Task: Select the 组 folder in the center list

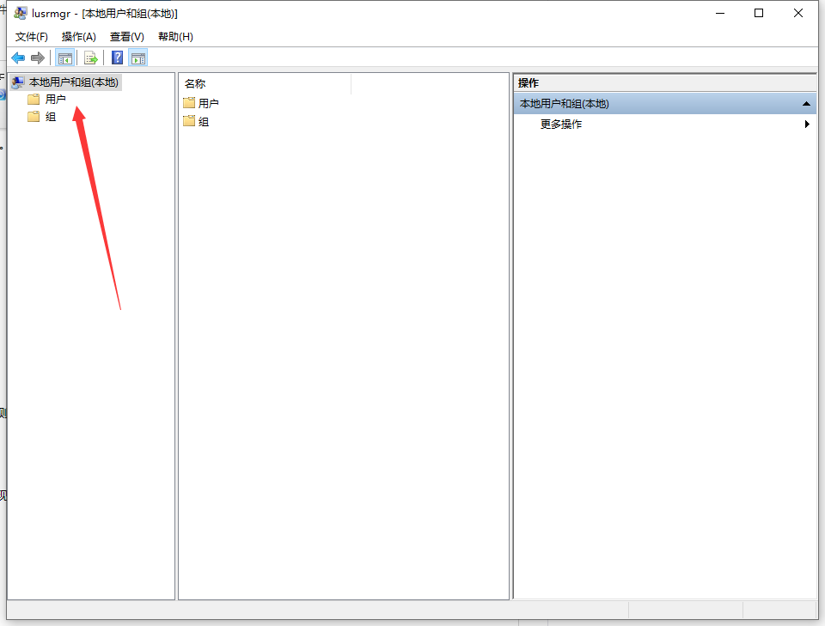Action: click(204, 122)
